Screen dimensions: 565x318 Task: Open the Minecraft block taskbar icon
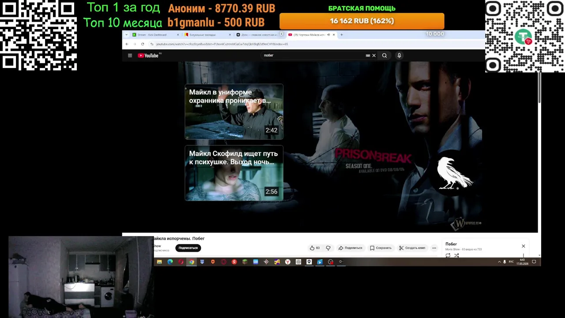(245, 262)
